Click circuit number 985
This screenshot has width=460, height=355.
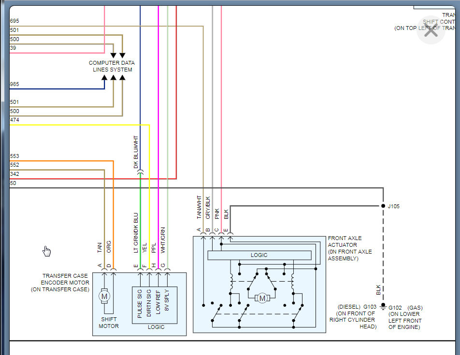pos(14,84)
